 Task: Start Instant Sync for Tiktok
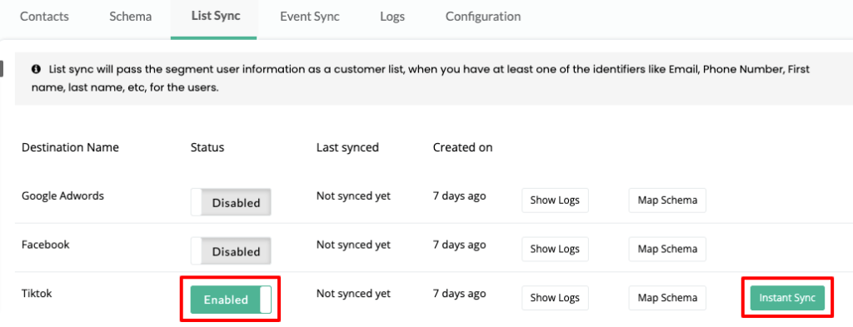pos(787,298)
